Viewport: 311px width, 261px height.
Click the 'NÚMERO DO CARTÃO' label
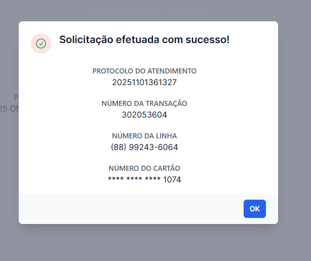[x=144, y=168]
